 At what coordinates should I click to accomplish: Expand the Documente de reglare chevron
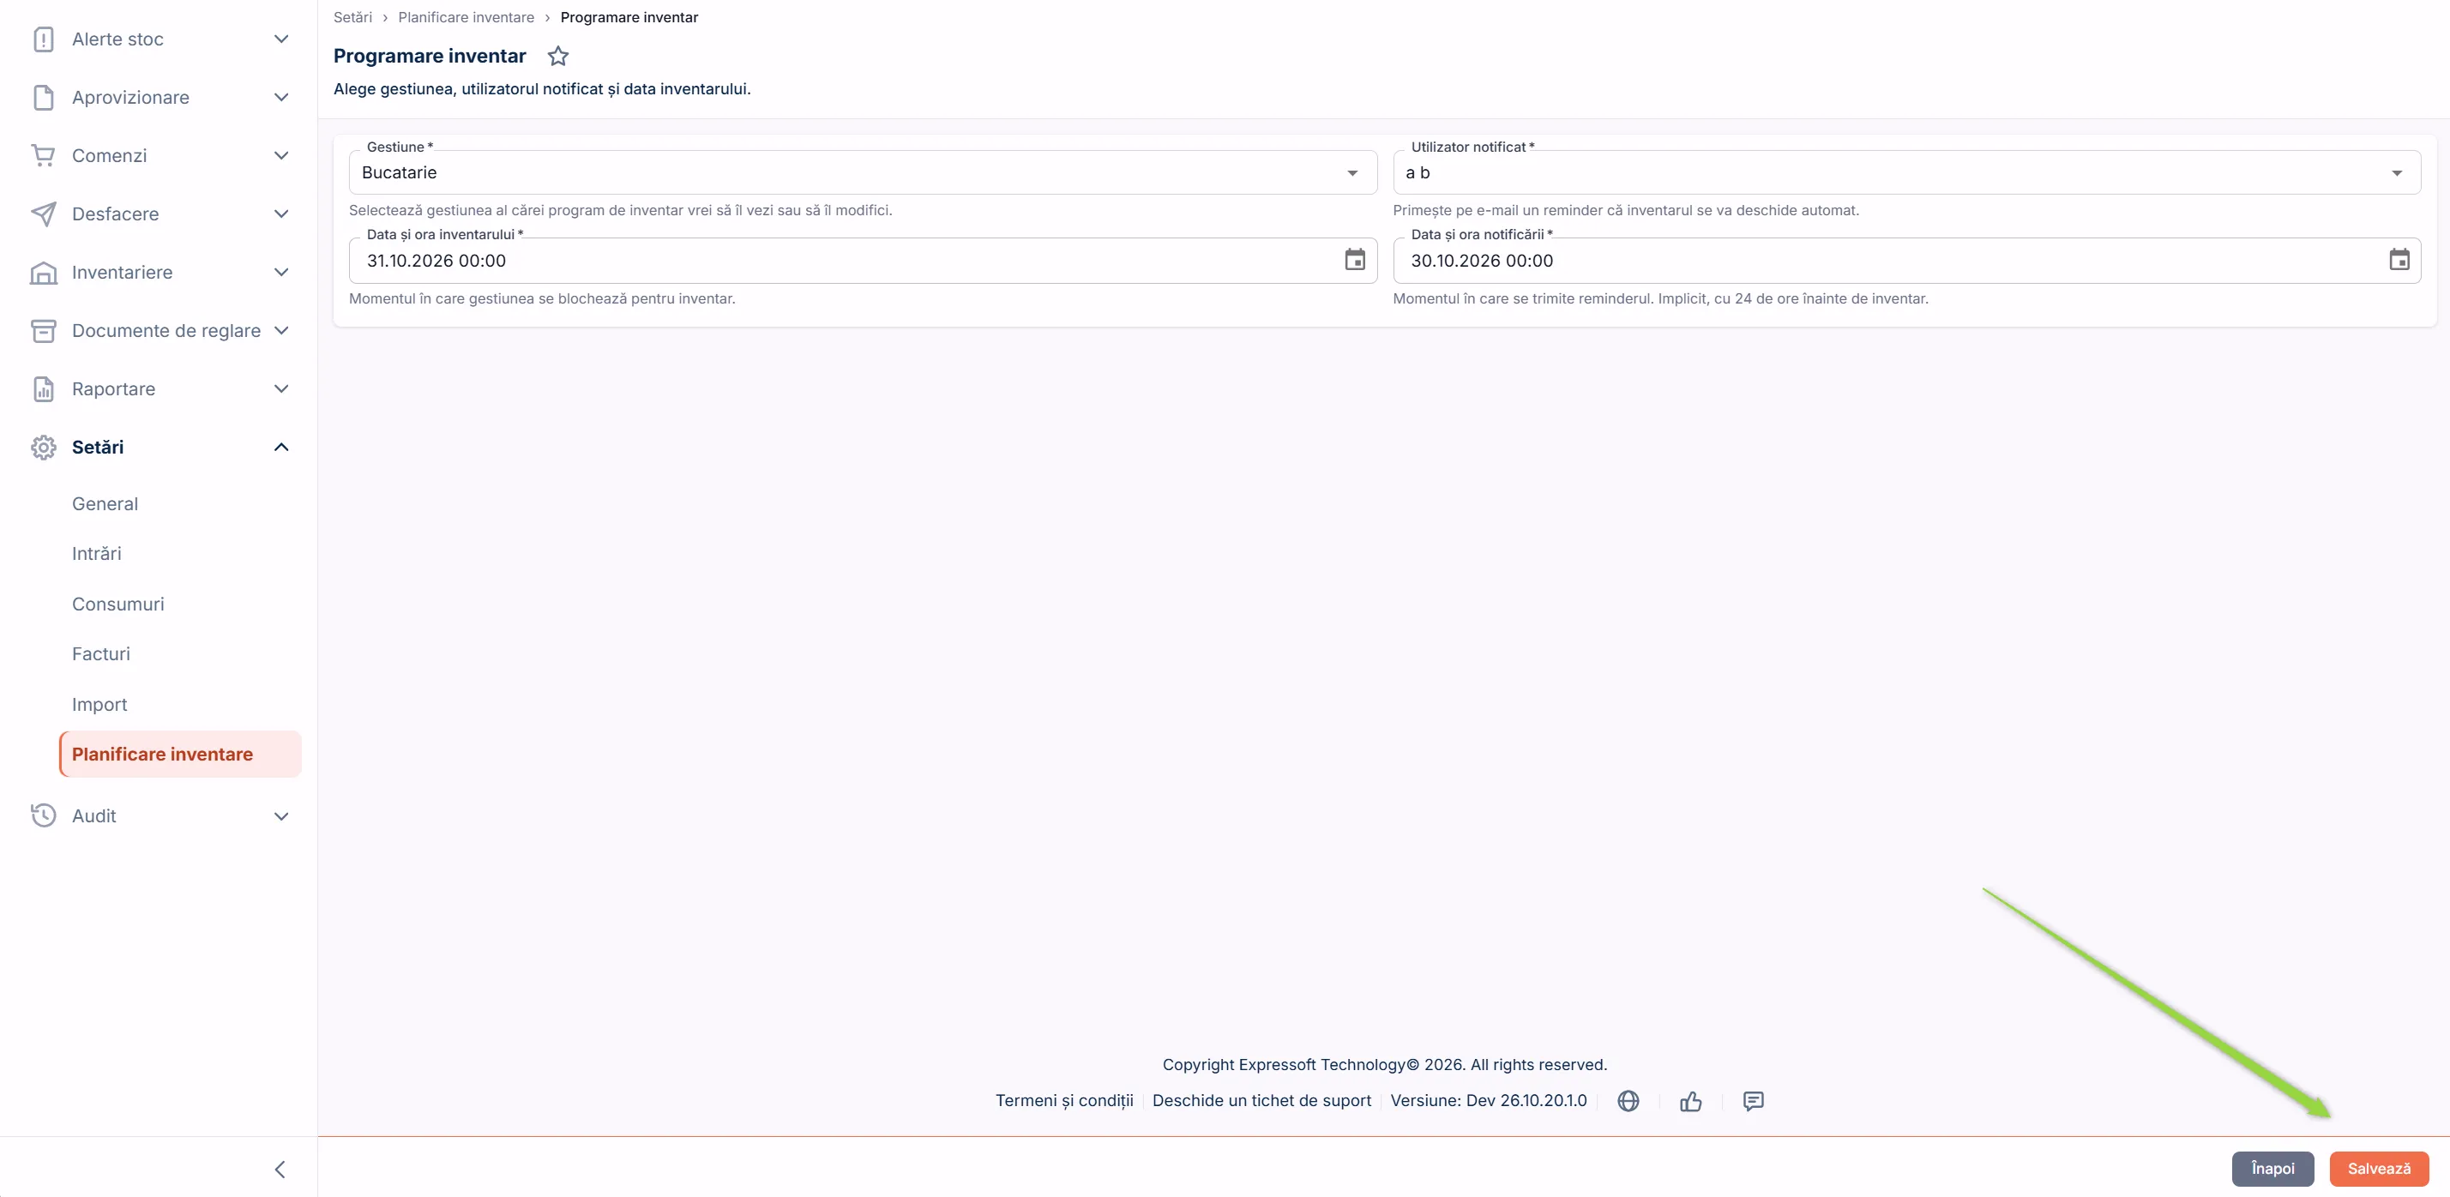tap(280, 330)
